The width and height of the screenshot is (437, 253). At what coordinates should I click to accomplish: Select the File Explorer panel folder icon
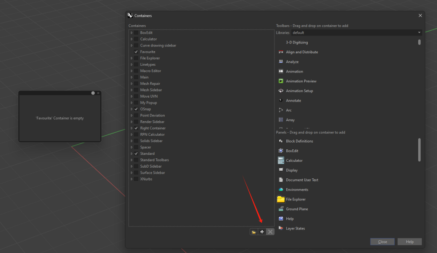pos(281,199)
